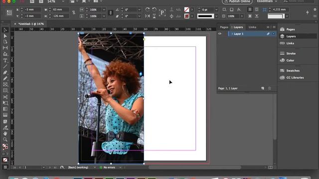Select the Content Collector tool

5,54
